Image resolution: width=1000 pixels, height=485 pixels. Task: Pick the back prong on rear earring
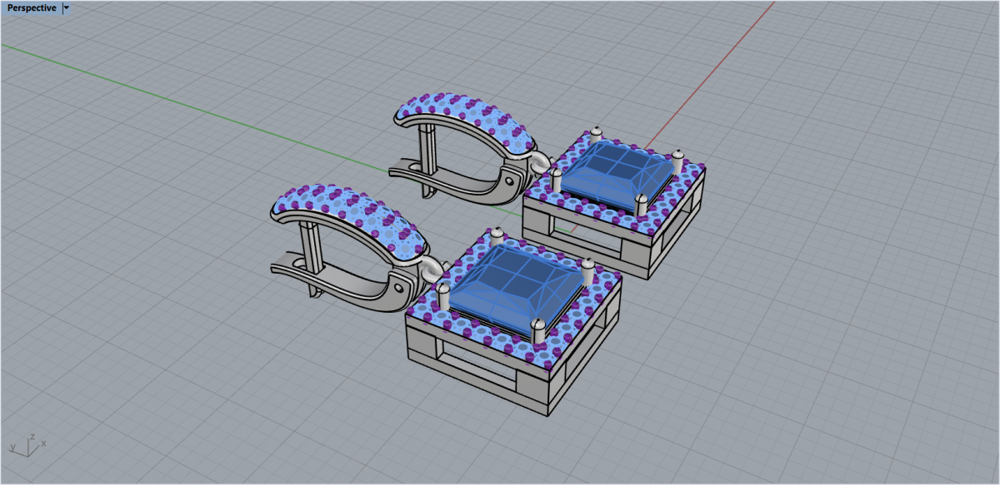tap(596, 135)
